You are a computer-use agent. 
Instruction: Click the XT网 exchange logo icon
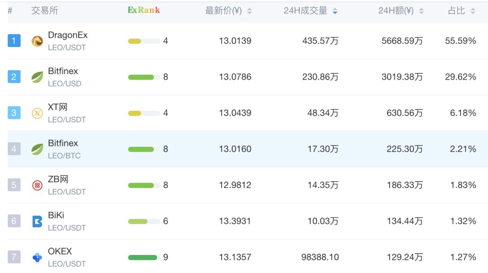[x=37, y=113]
